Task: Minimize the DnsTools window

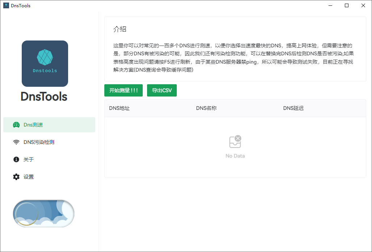Action: [330, 5]
